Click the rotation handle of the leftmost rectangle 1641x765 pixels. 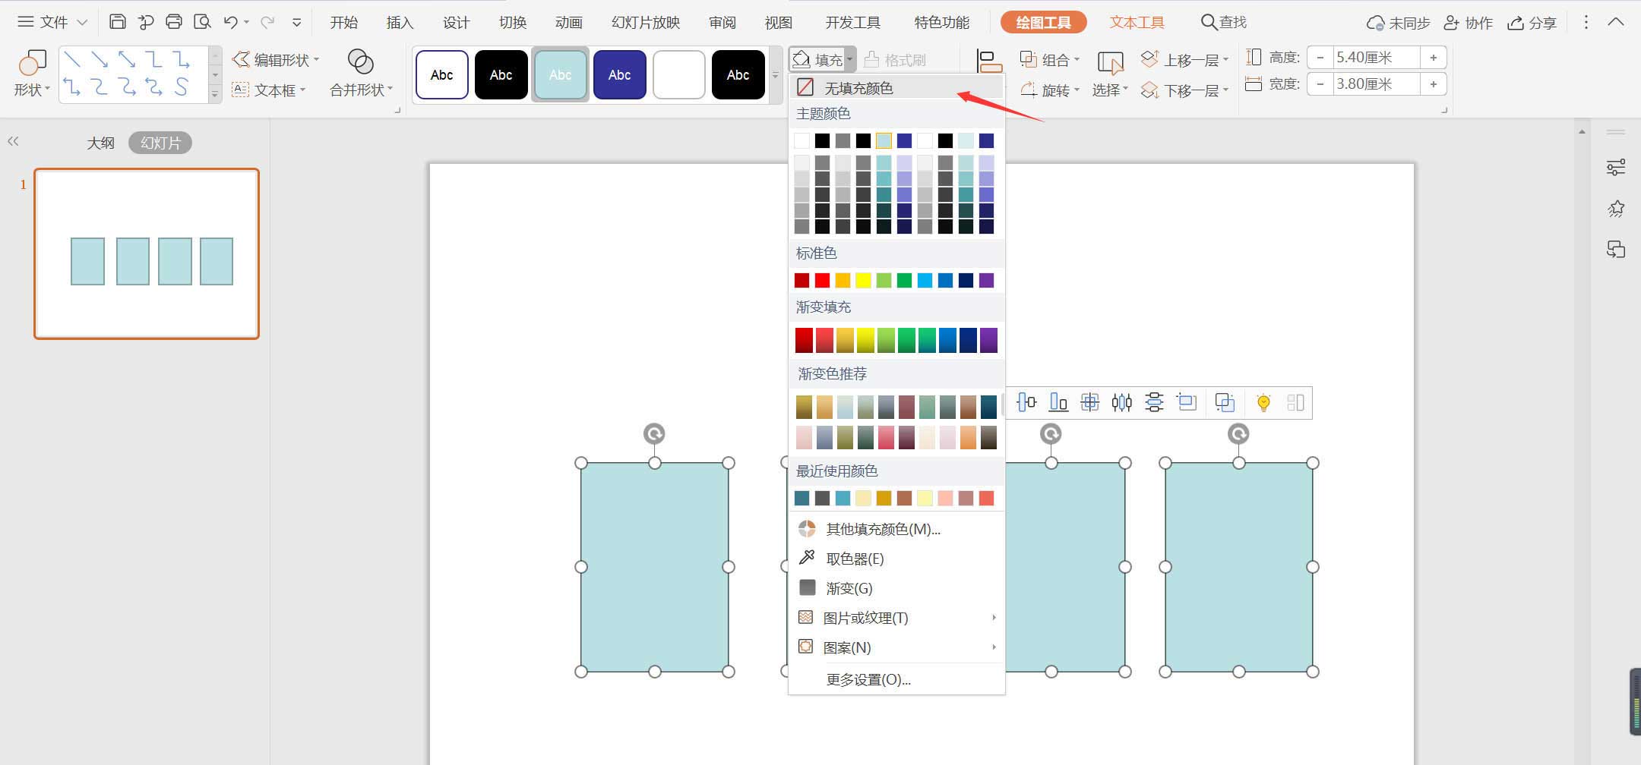coord(654,433)
